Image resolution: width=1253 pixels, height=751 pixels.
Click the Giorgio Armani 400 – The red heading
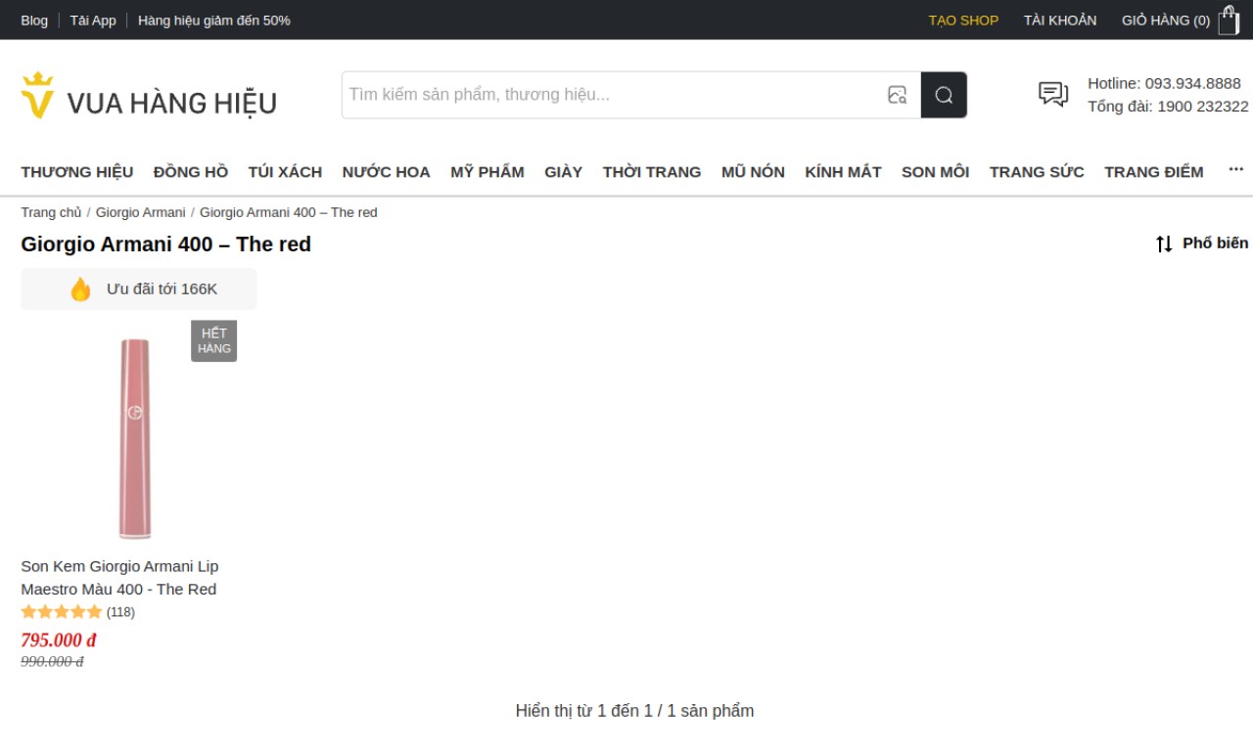click(x=165, y=244)
